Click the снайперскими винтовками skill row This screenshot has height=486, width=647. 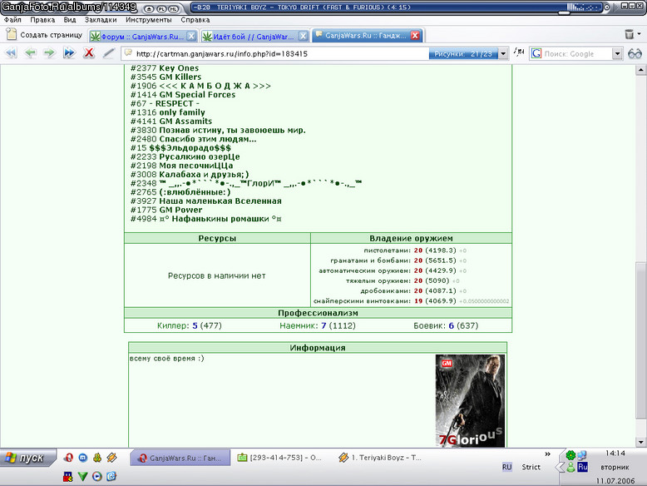point(411,301)
